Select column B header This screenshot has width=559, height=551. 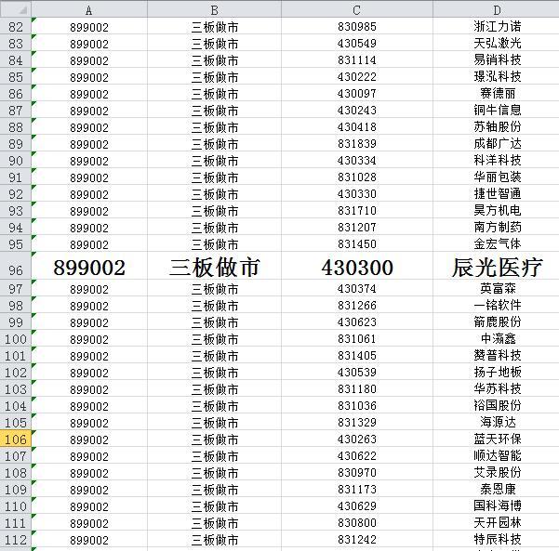click(x=214, y=8)
